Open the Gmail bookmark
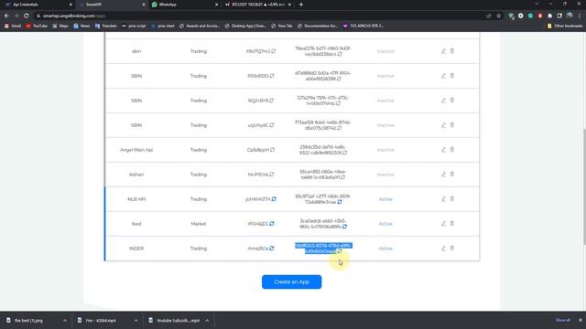Image resolution: width=586 pixels, height=329 pixels. (x=13, y=26)
